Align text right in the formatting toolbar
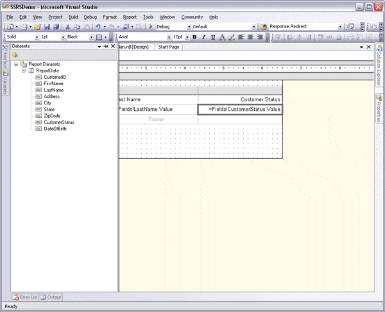This screenshot has width=385, height=312. pyautogui.click(x=260, y=37)
